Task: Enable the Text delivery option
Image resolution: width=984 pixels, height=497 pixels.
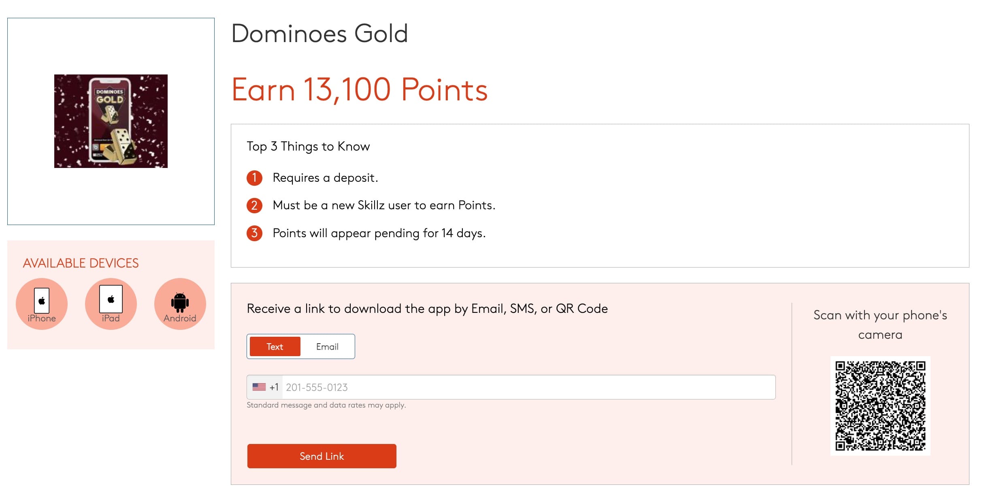Action: [x=274, y=346]
